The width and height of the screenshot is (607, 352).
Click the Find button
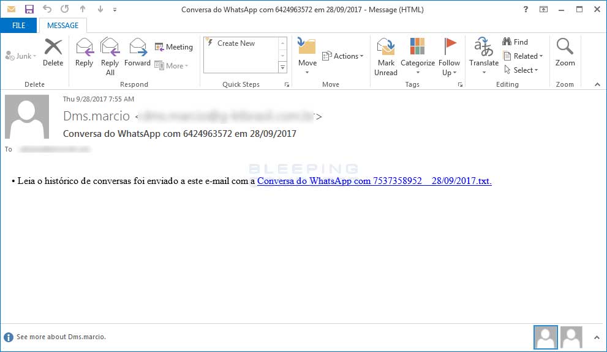515,42
